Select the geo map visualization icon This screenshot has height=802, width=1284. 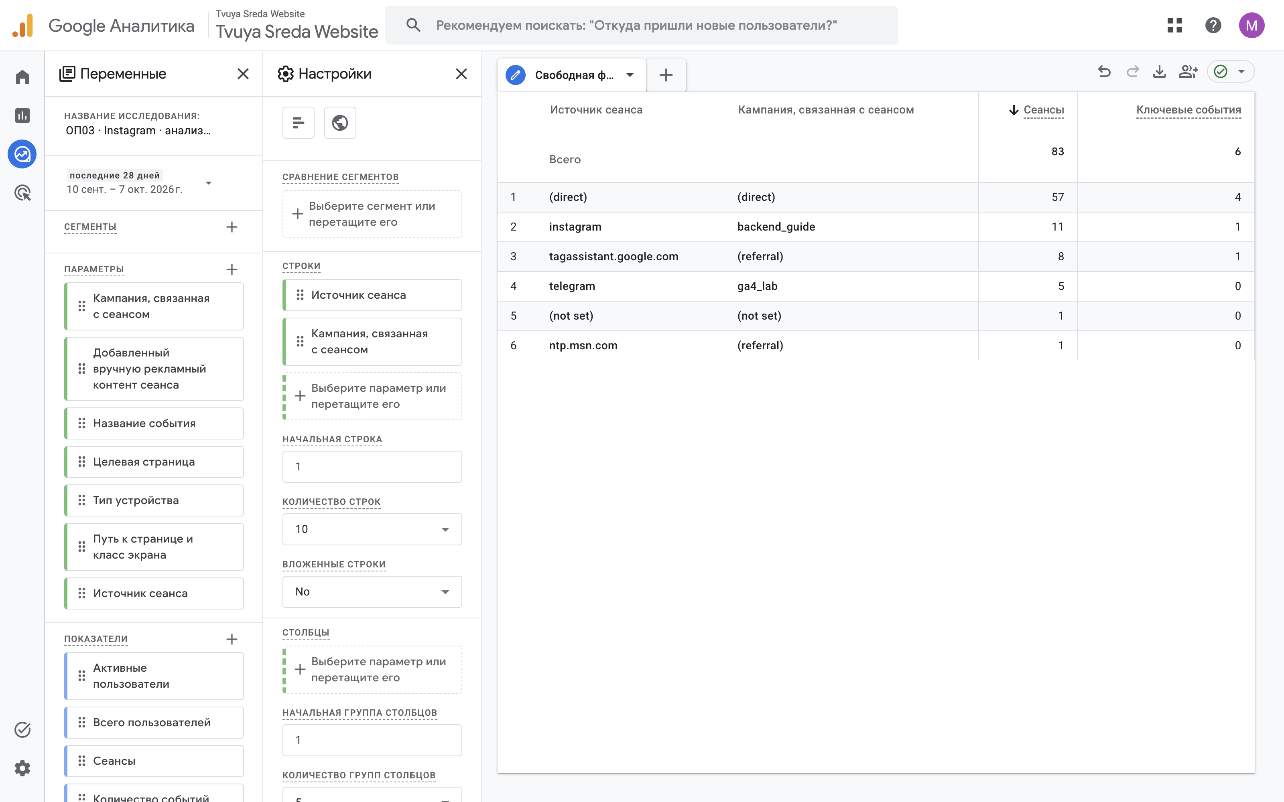pos(340,123)
